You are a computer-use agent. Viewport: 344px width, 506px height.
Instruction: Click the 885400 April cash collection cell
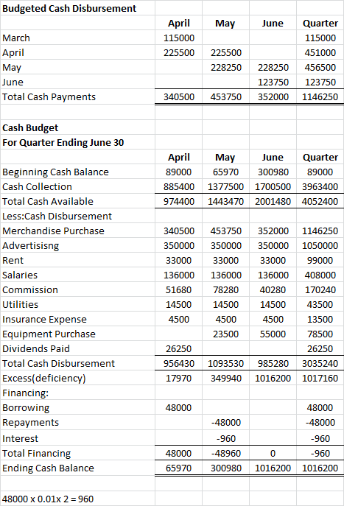coord(178,186)
